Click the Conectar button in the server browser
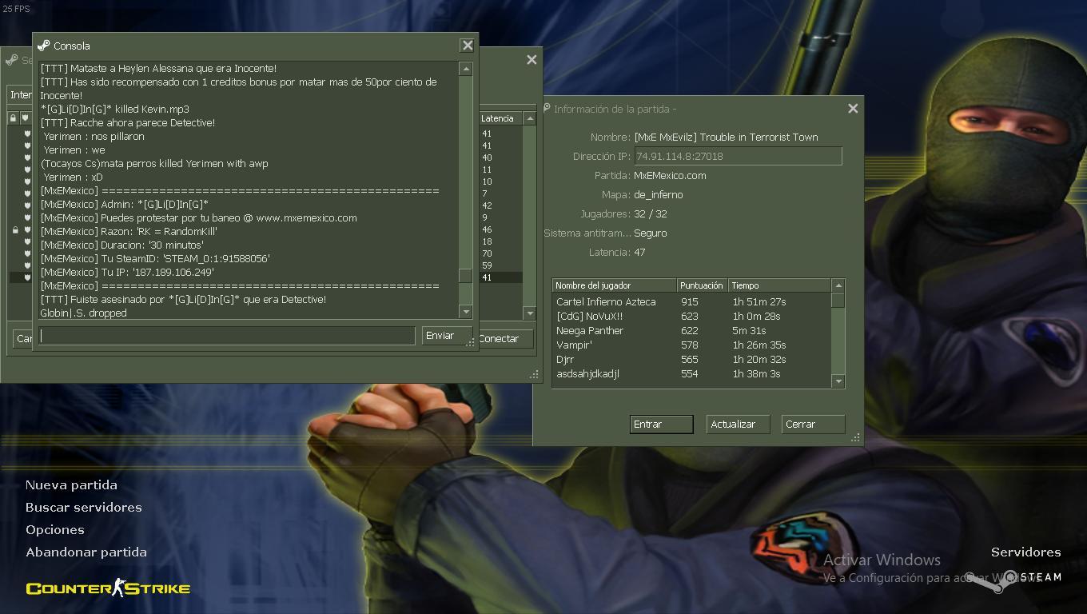 coord(504,339)
